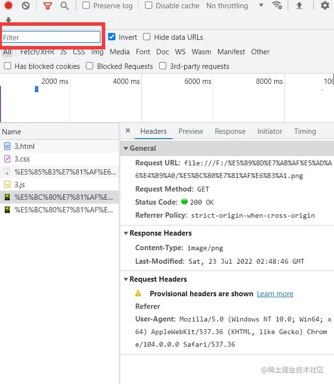Click the Filter text input
334x384 pixels.
click(x=51, y=37)
